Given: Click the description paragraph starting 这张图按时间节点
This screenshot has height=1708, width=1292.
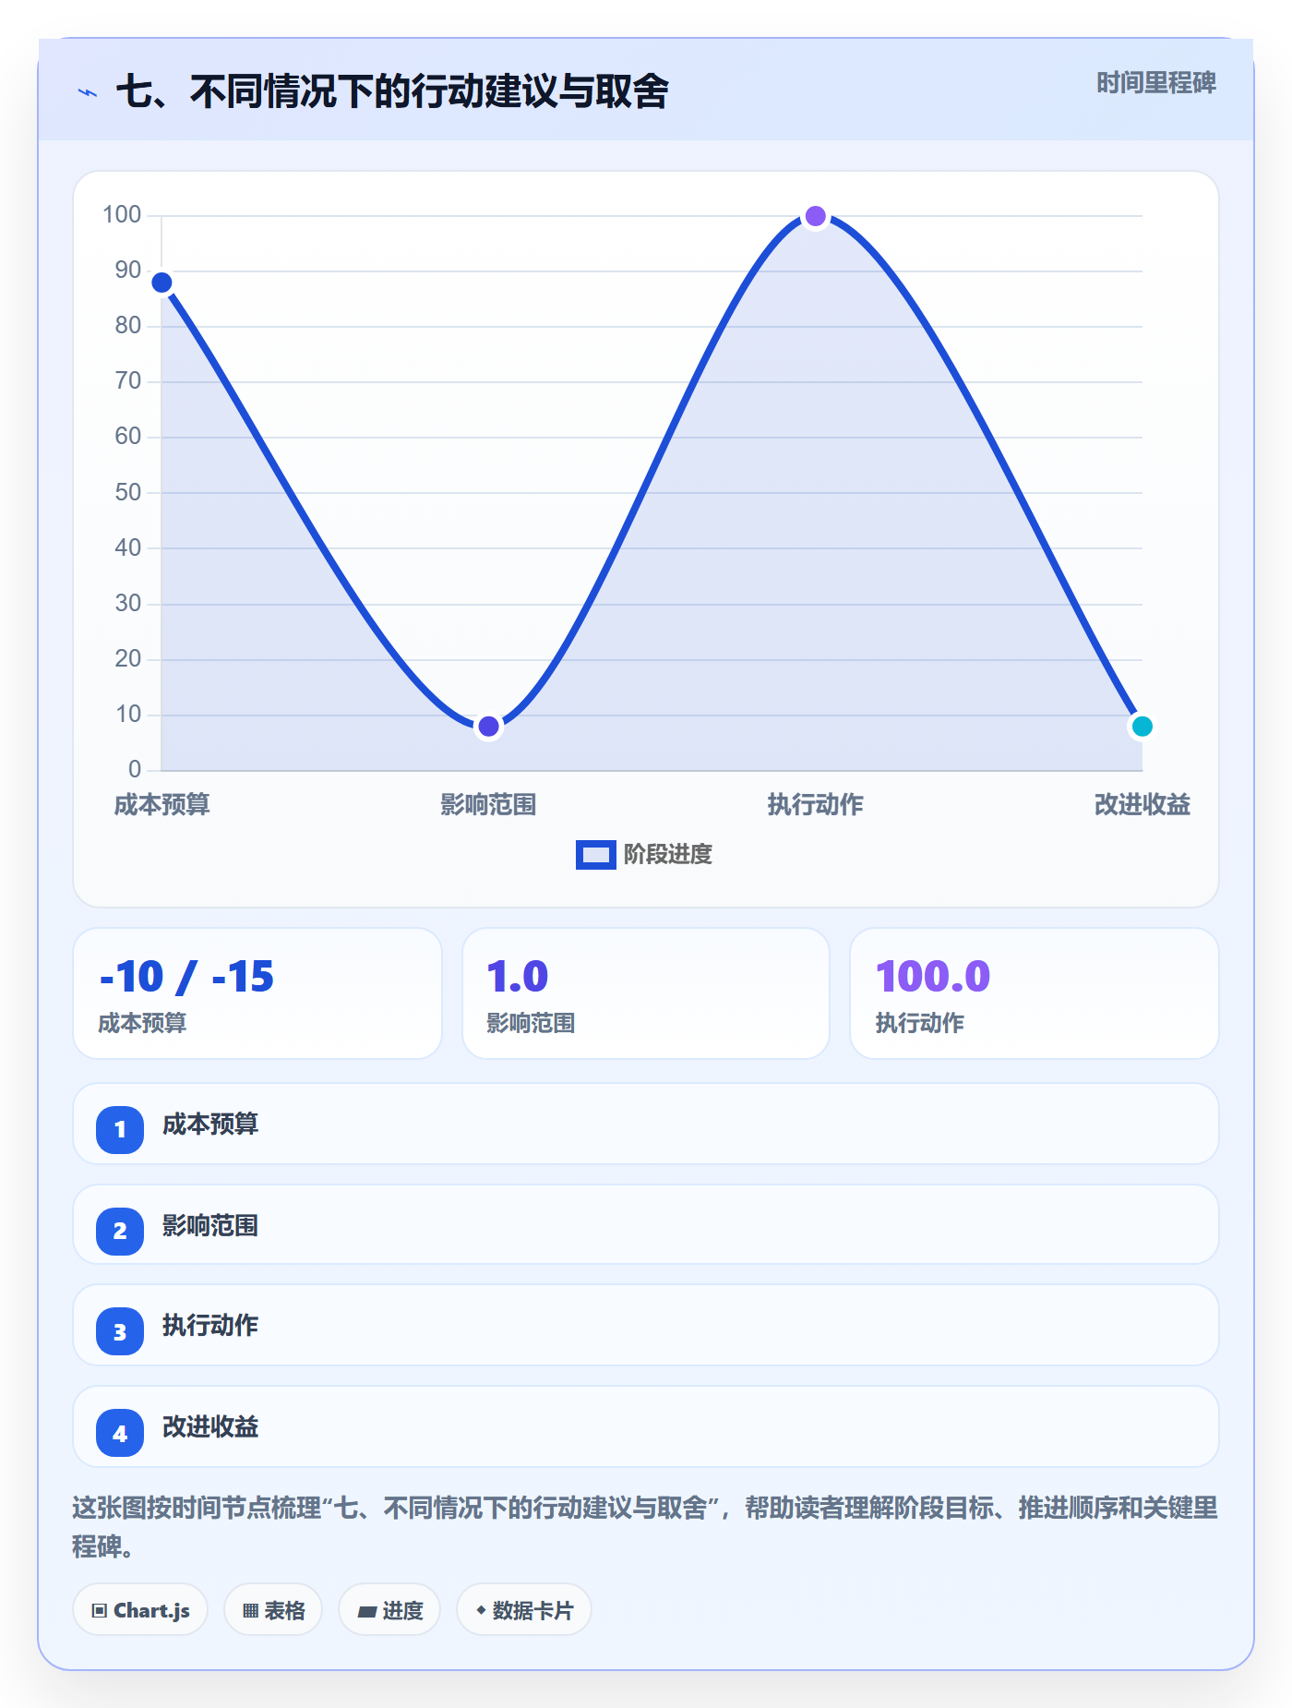Looking at the screenshot, I should (x=645, y=1527).
